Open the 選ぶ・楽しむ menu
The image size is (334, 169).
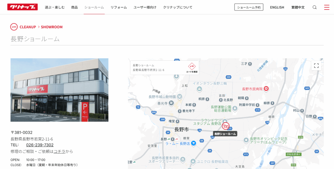[55, 7]
